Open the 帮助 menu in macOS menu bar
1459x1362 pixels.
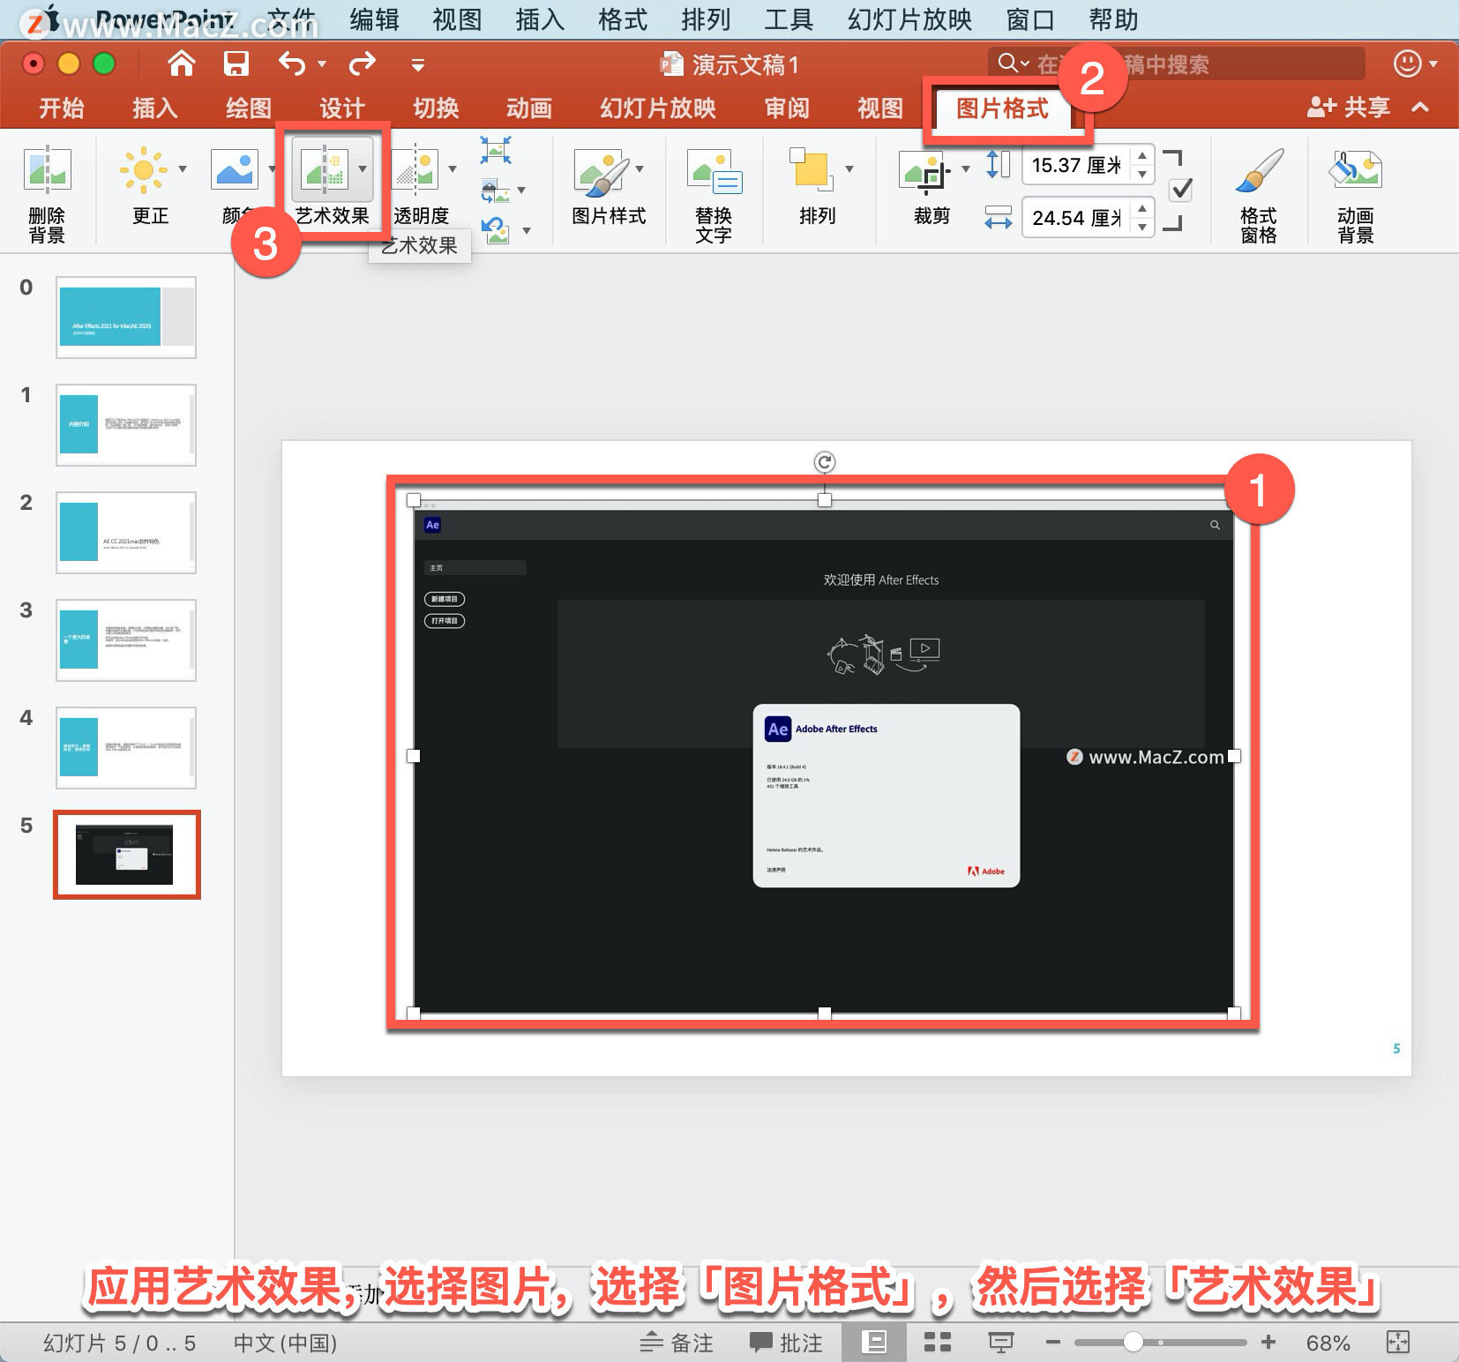(1113, 19)
